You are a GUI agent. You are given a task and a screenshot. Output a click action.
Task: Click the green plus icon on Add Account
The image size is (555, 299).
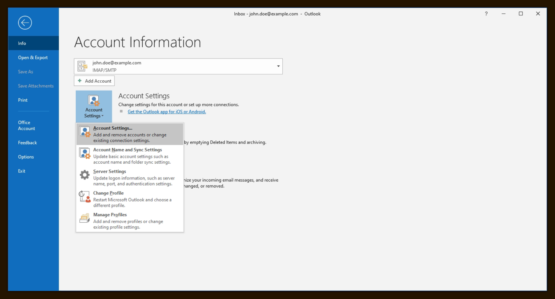(x=80, y=81)
